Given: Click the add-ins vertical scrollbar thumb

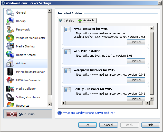Looking at the screenshot, I should (152, 64).
